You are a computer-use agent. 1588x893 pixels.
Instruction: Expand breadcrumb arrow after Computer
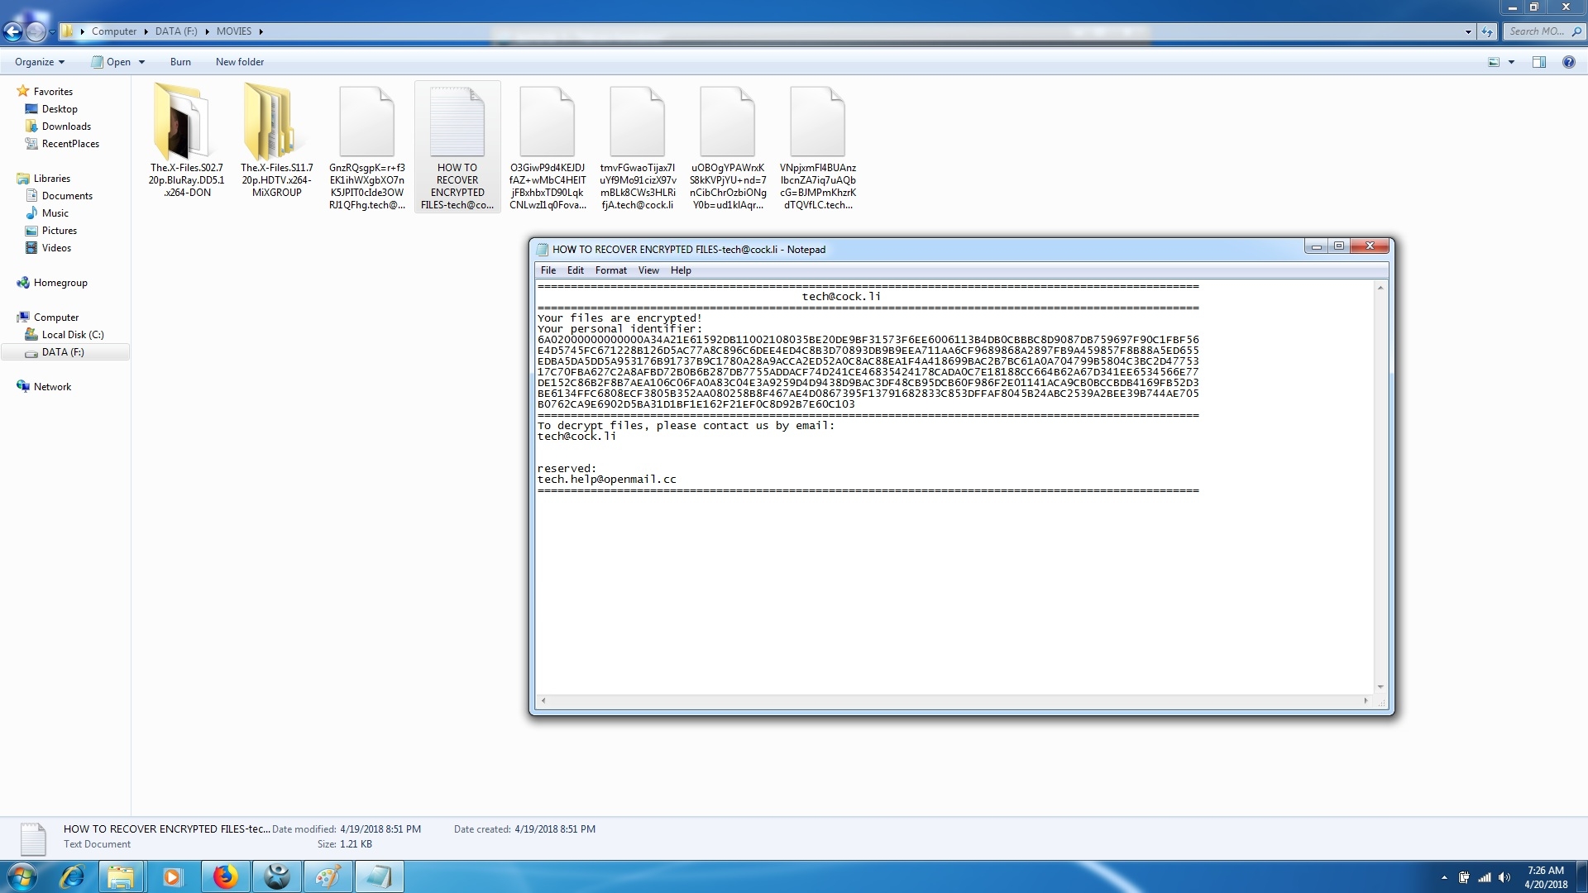146,31
